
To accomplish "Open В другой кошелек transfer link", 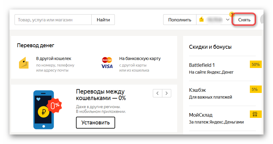I will [x=54, y=59].
